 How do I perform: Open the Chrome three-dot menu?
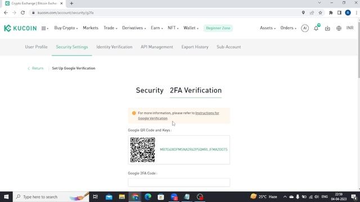coord(356,12)
